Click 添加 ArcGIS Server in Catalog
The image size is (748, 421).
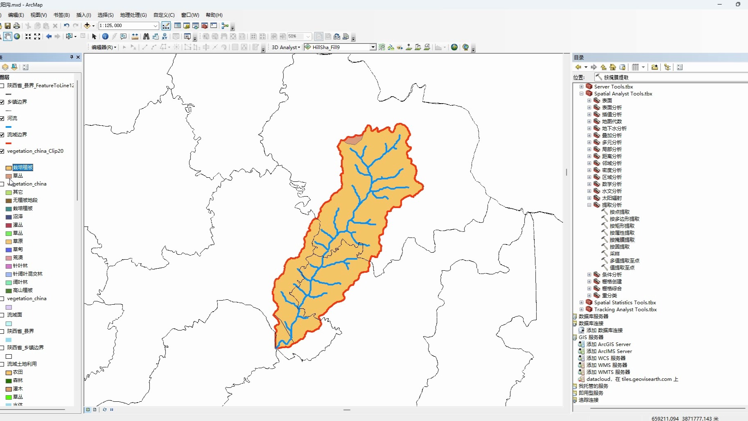[608, 344]
